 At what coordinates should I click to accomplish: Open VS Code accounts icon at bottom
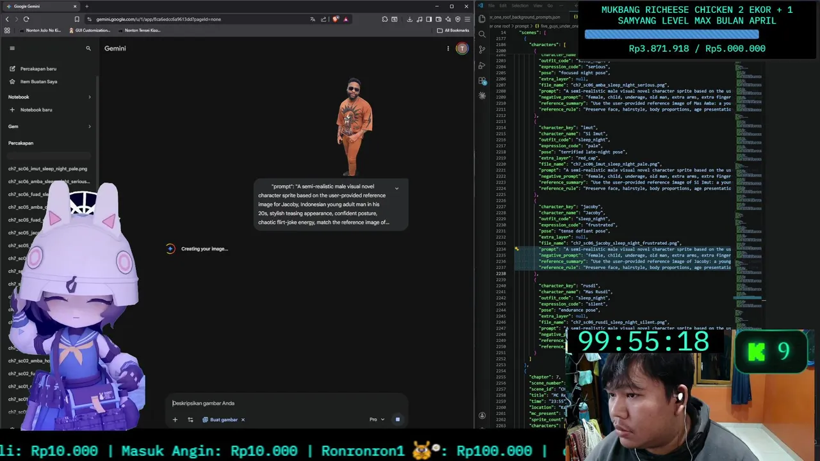pos(482,415)
